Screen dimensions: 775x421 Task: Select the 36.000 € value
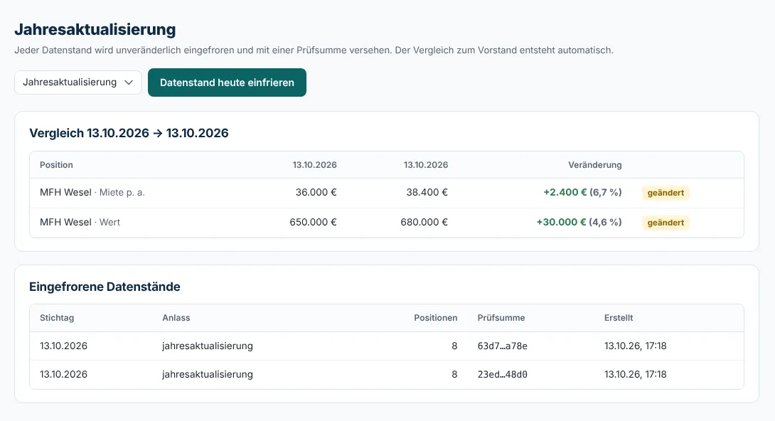316,193
